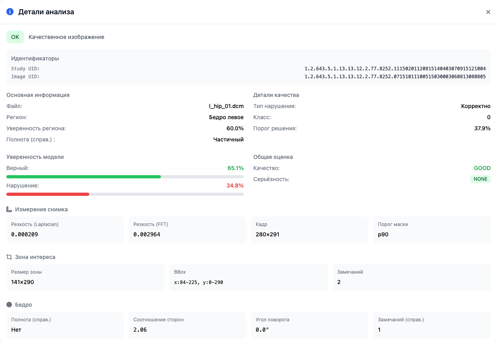The image size is (497, 342).
Task: Click the ruler icon next to Измерения снимка
Action: pos(9,209)
